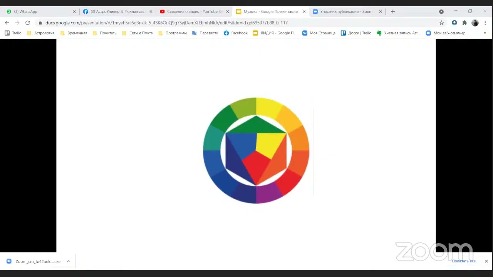Open the Программы bookmarks folder
Viewport: 493px width, 277px height.
point(173,33)
